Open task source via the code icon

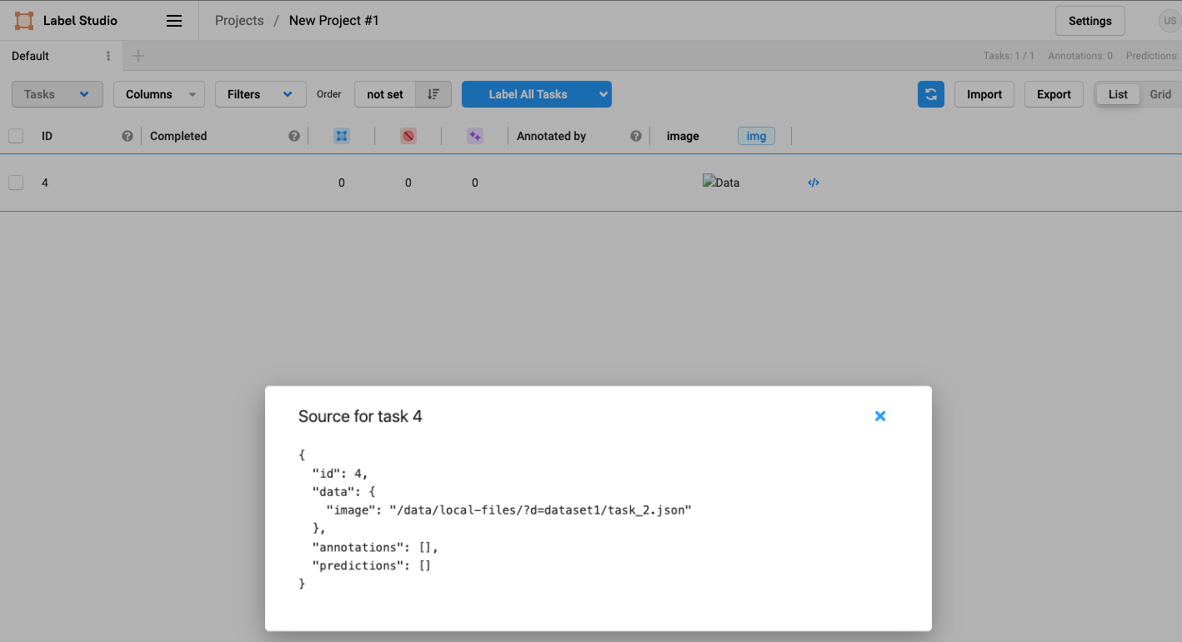pyautogui.click(x=813, y=182)
